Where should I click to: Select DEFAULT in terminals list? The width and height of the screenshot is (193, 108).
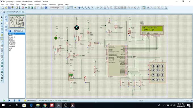click(17, 34)
